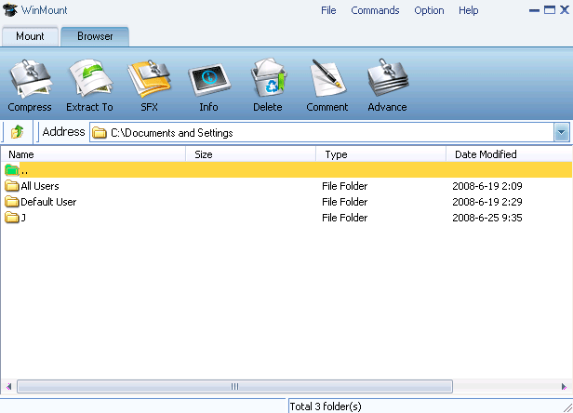Open the Option menu
573x413 pixels.
click(x=429, y=10)
